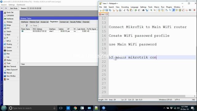Viewport: 197px width, 111px height.
Task: Click Open file icon in Notepad++ toolbar
Action: (103, 10)
